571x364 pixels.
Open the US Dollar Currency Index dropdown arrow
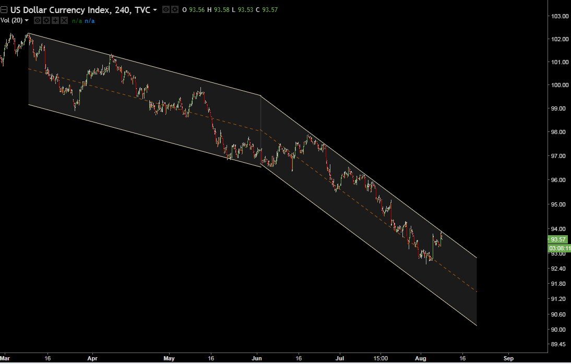pos(155,10)
